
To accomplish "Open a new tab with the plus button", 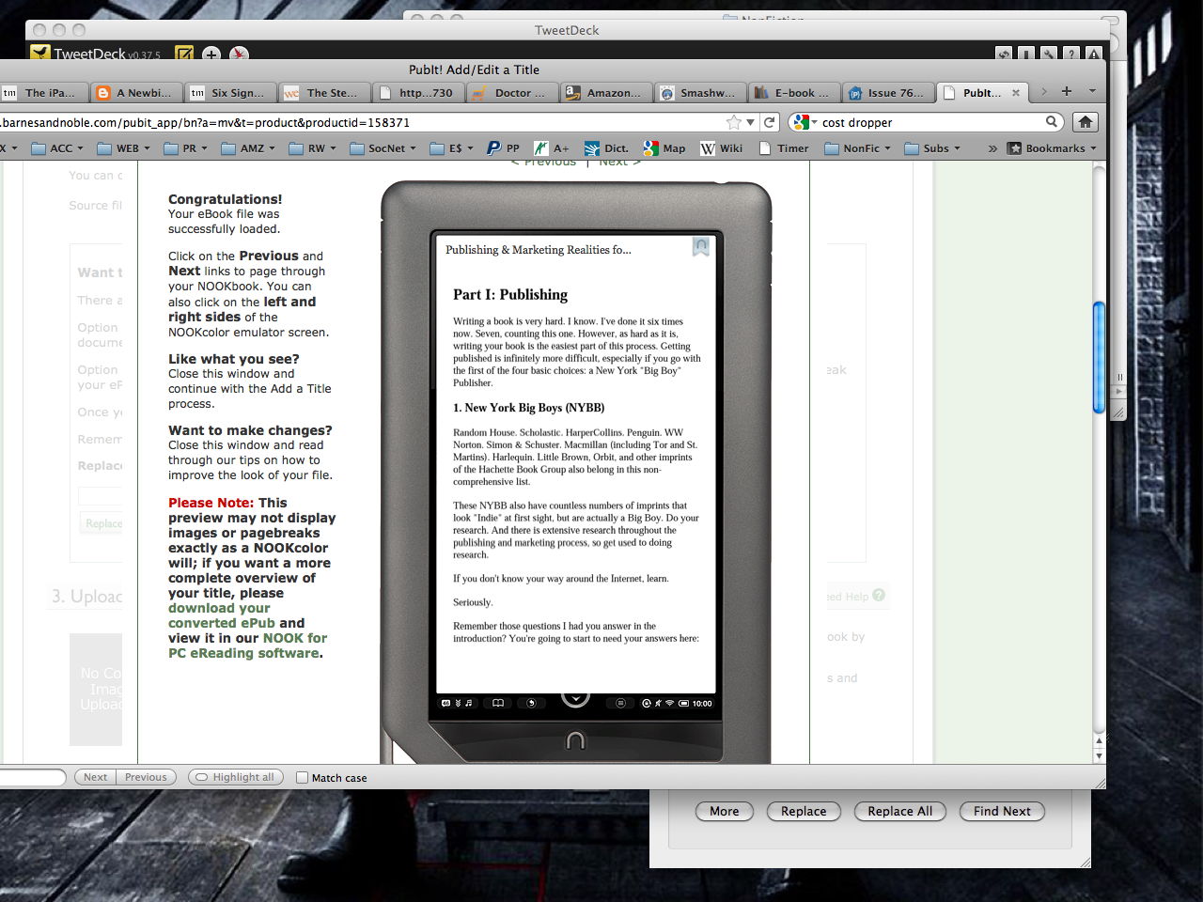I will point(1067,91).
